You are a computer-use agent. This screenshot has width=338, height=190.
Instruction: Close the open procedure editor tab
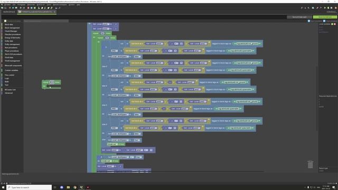click(55, 12)
